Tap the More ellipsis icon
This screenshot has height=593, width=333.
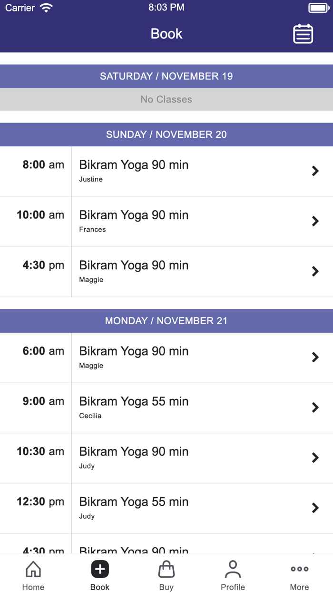[x=299, y=568]
